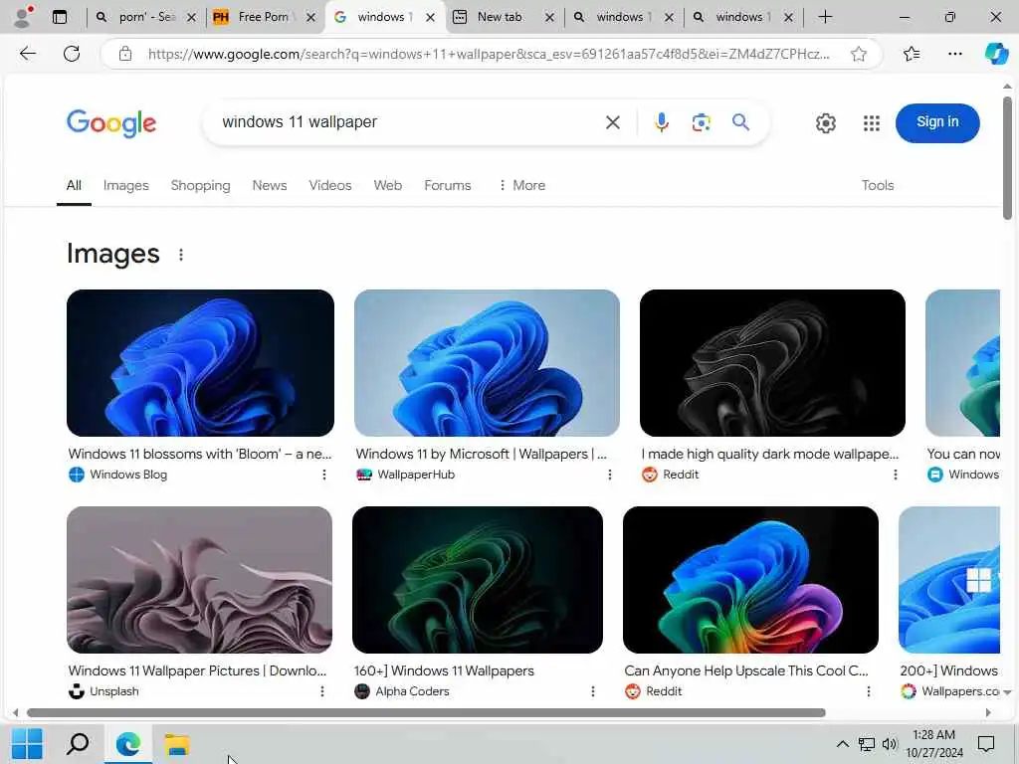
Task: Open Edge Settings and more menu
Action: pyautogui.click(x=954, y=54)
